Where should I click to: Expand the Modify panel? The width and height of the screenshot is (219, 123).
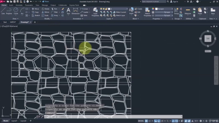coord(48,19)
